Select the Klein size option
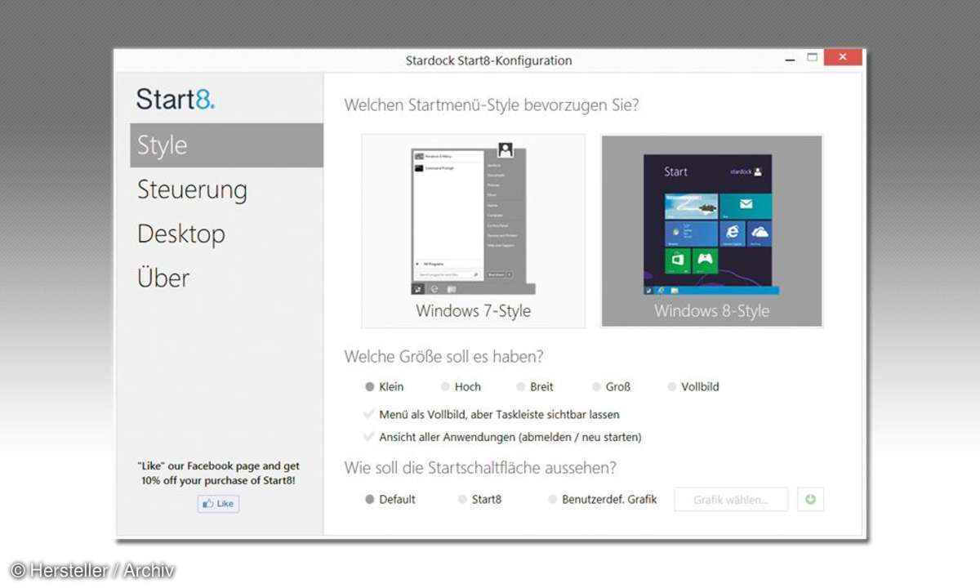 tap(385, 387)
